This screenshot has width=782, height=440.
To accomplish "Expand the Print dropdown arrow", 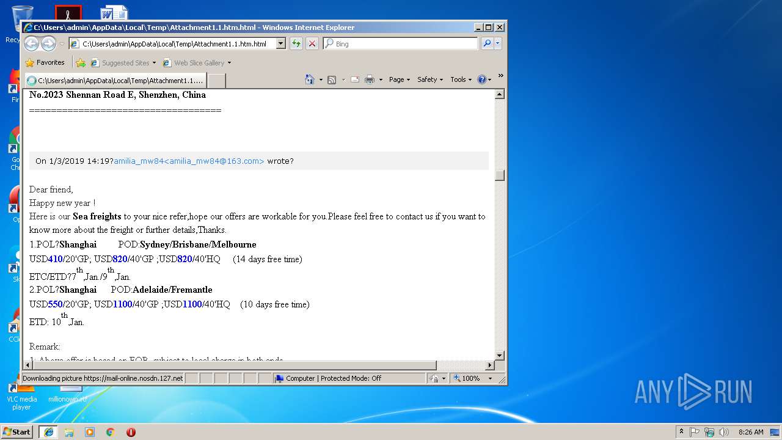I will point(381,79).
